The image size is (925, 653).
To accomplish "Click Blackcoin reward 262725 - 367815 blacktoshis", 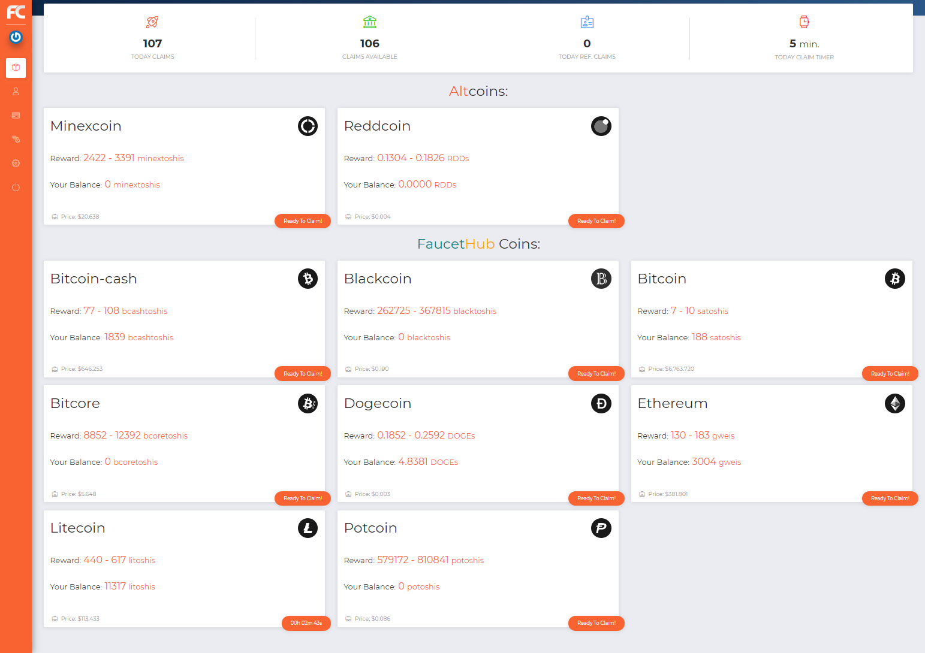I will point(436,311).
